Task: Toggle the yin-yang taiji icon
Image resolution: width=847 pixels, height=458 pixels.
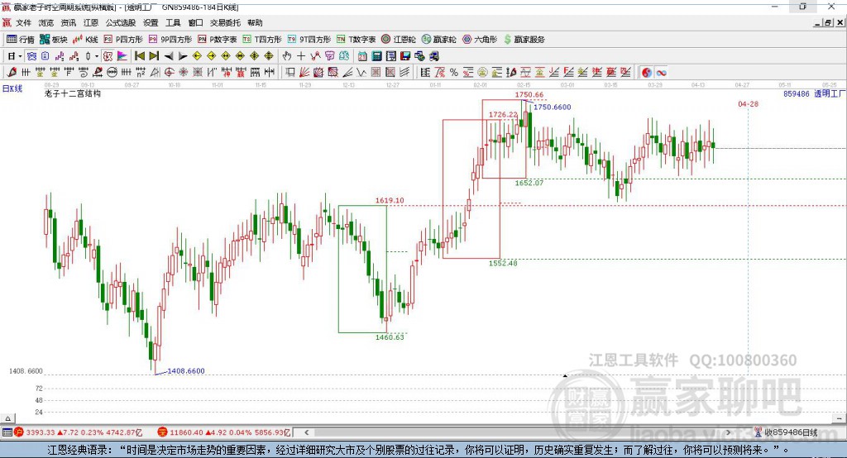Action: [x=647, y=73]
